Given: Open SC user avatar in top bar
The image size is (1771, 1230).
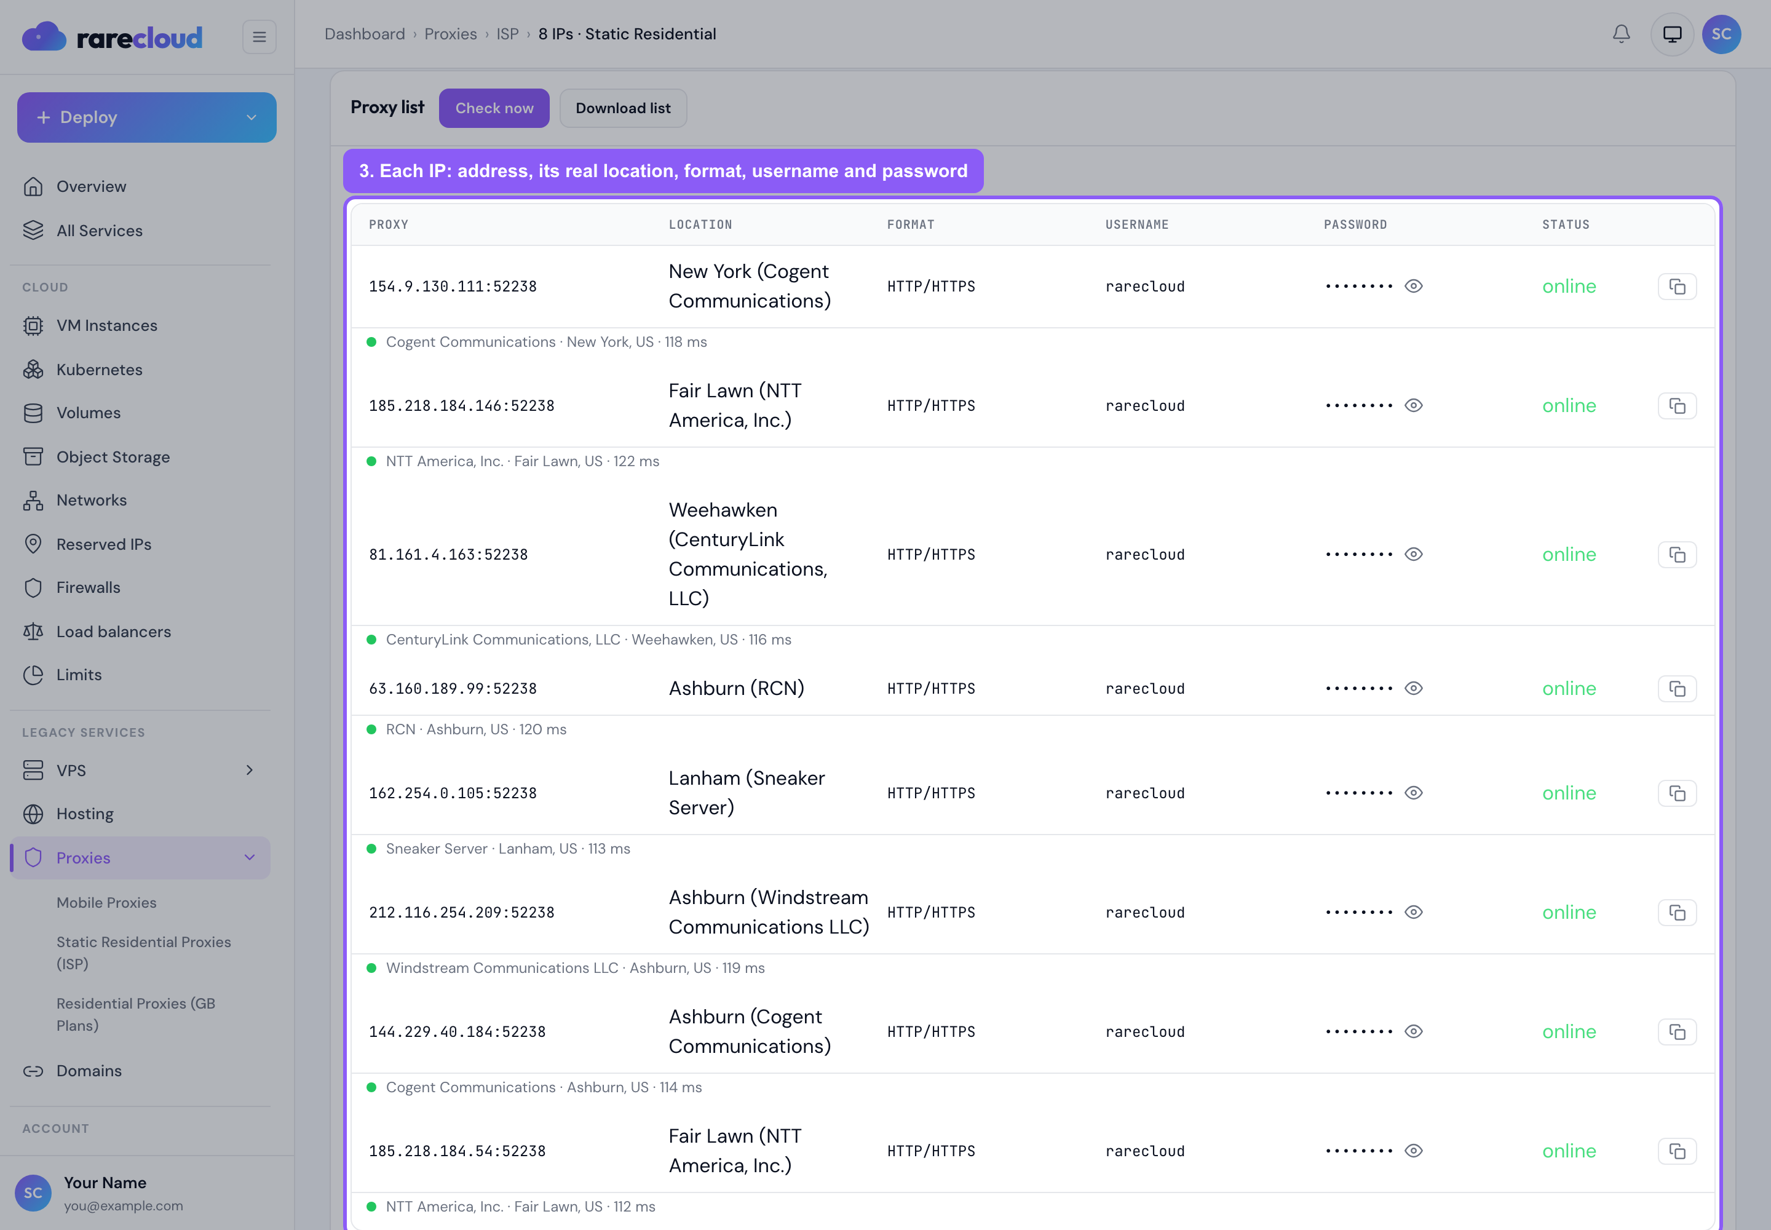Looking at the screenshot, I should (1721, 34).
